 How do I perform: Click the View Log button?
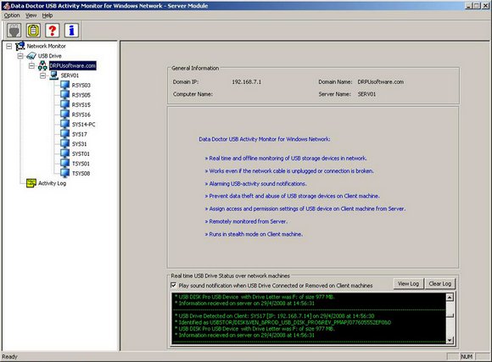pyautogui.click(x=408, y=283)
